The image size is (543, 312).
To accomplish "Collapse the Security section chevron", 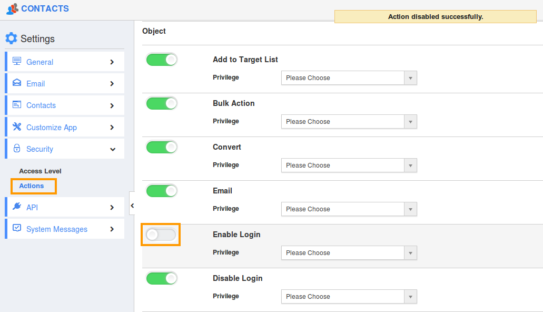I will pos(112,149).
